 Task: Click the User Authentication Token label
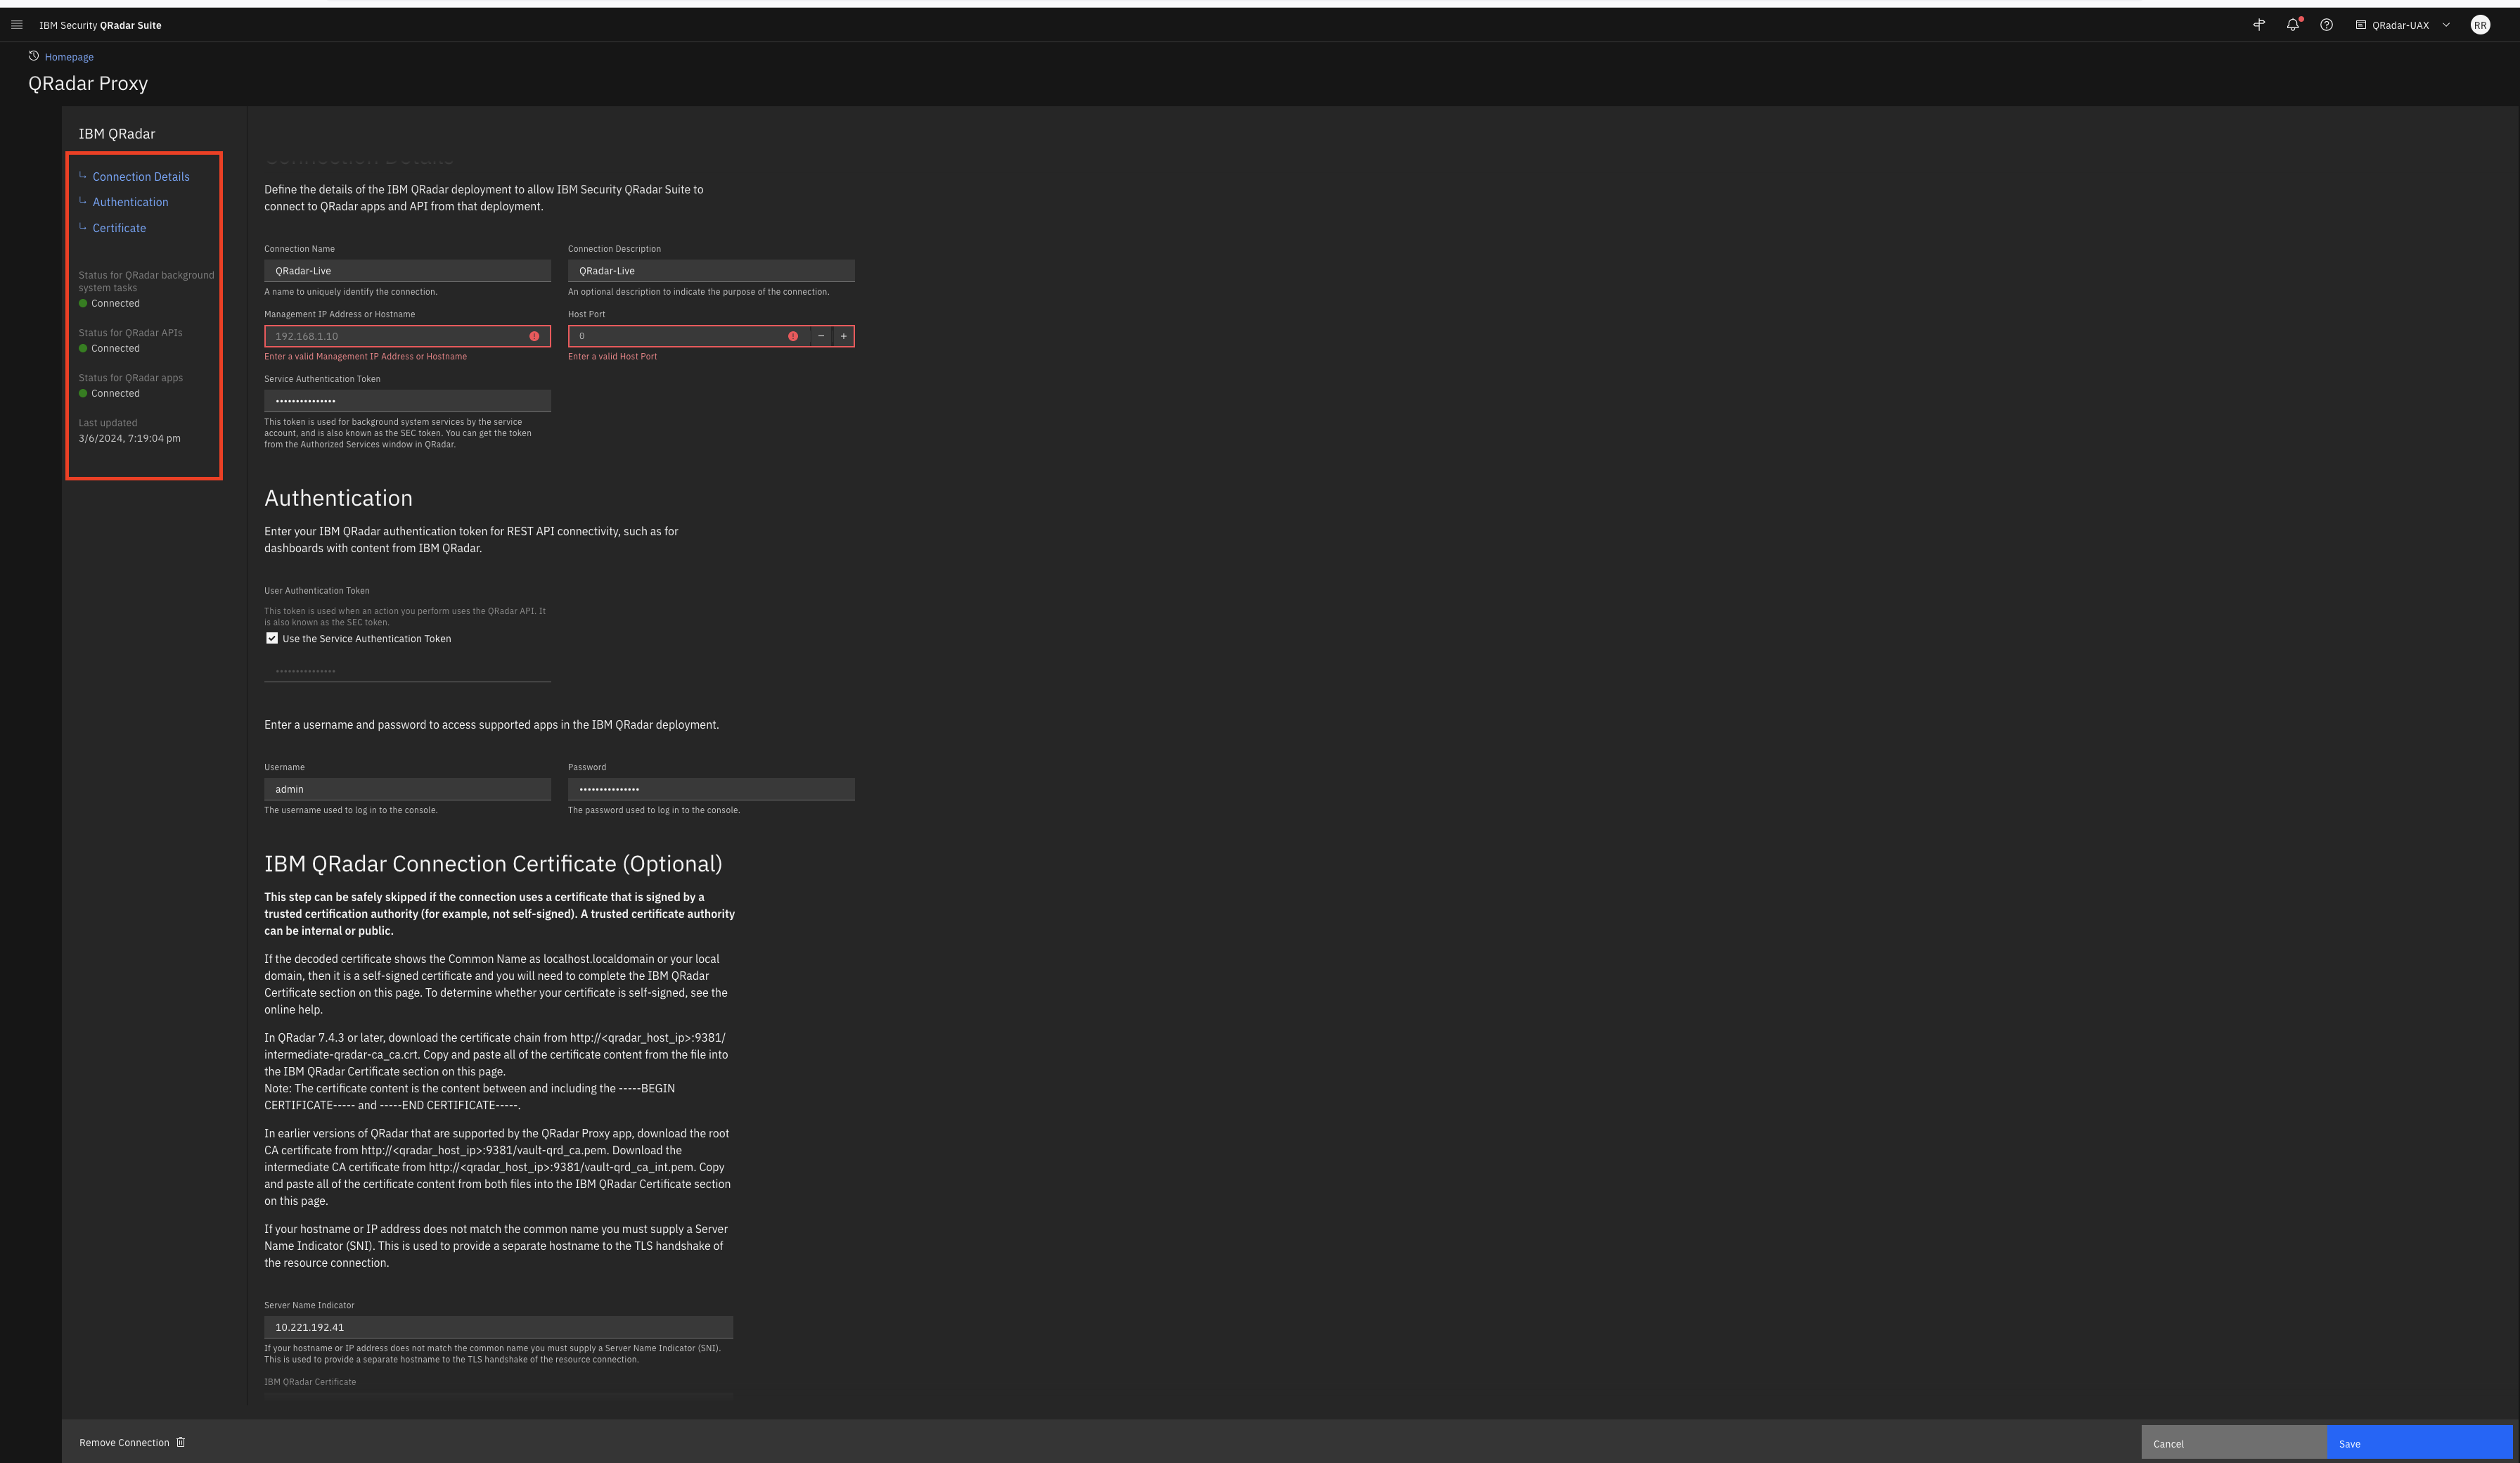317,590
